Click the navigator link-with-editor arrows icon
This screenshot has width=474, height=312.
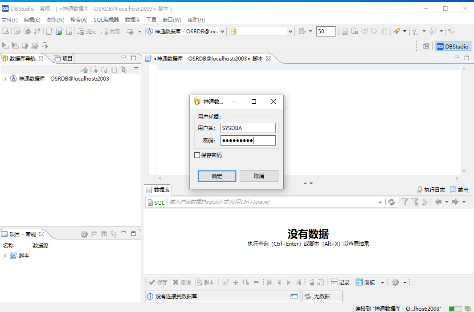[124, 69]
